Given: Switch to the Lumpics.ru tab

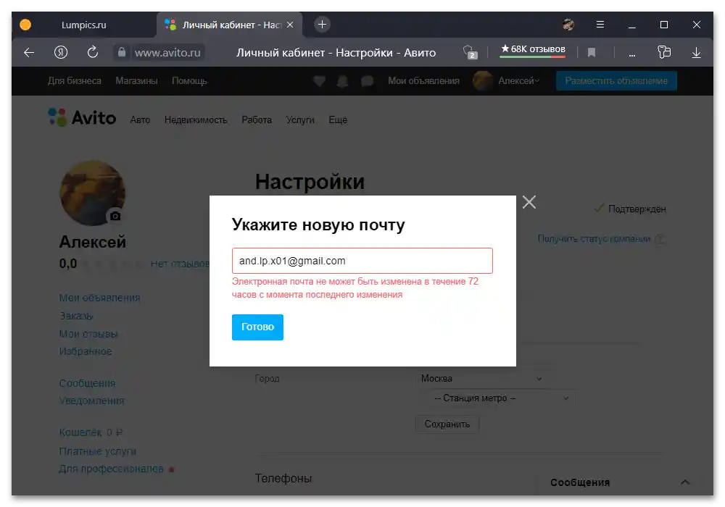Looking at the screenshot, I should (x=83, y=25).
